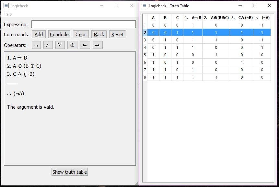Click column header A in truth table
This screenshot has height=187, width=279.
coord(153,18)
